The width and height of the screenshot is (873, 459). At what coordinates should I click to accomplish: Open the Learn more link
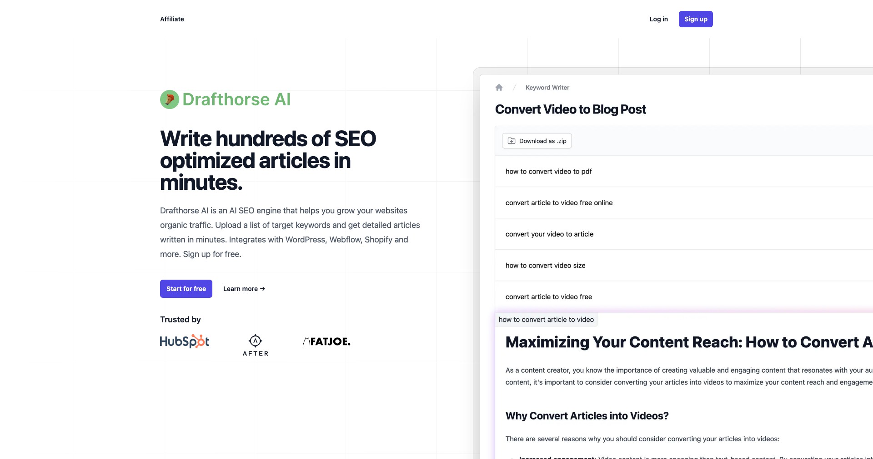[x=244, y=289]
